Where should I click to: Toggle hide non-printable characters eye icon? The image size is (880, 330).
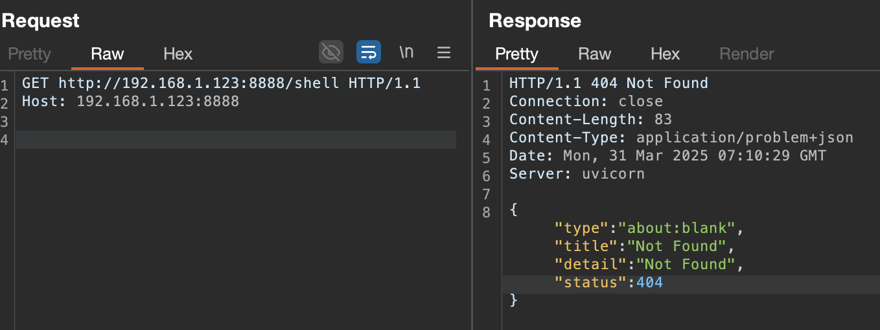click(x=331, y=52)
